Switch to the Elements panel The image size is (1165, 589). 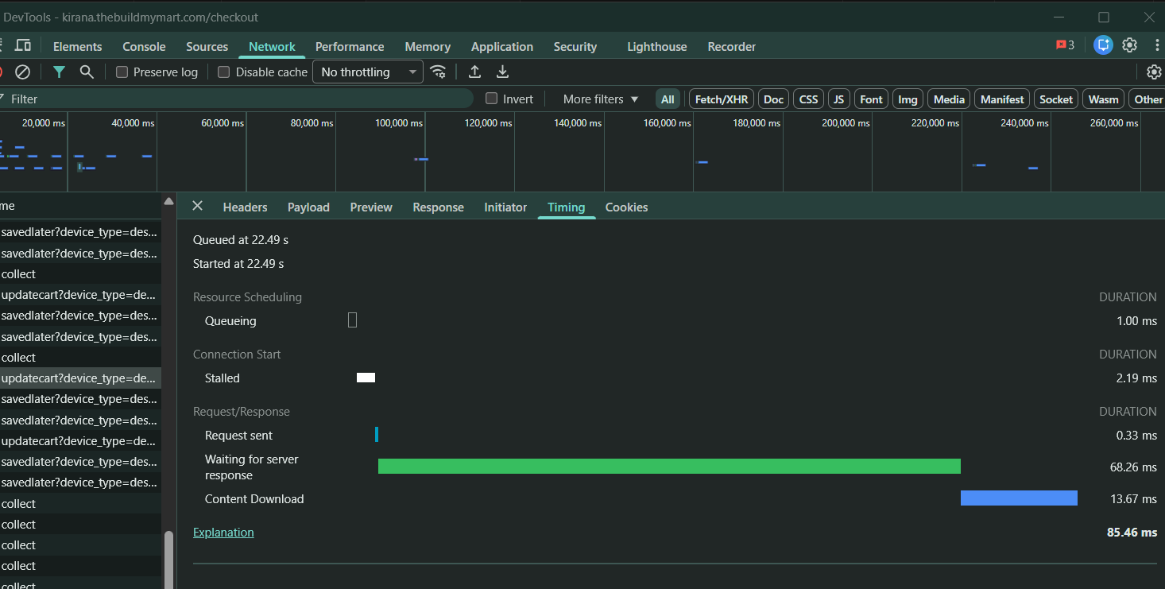coord(77,46)
